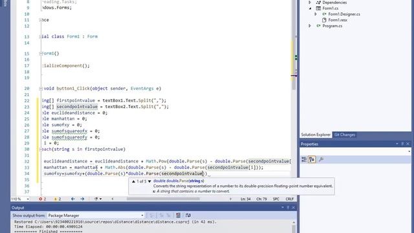Screen dimensions: 414x233
Task: Pin the Properties panel auto-hide
Action: point(402,144)
